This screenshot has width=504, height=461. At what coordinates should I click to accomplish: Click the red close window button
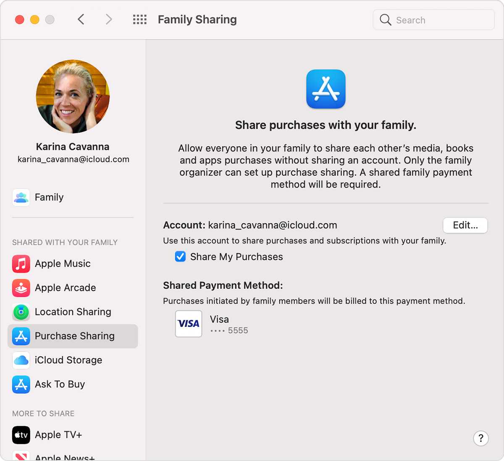coord(20,20)
